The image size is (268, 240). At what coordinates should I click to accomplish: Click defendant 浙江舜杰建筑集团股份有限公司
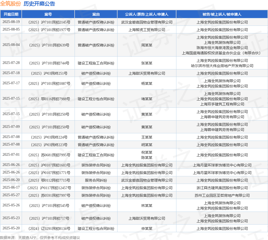pos(222,188)
